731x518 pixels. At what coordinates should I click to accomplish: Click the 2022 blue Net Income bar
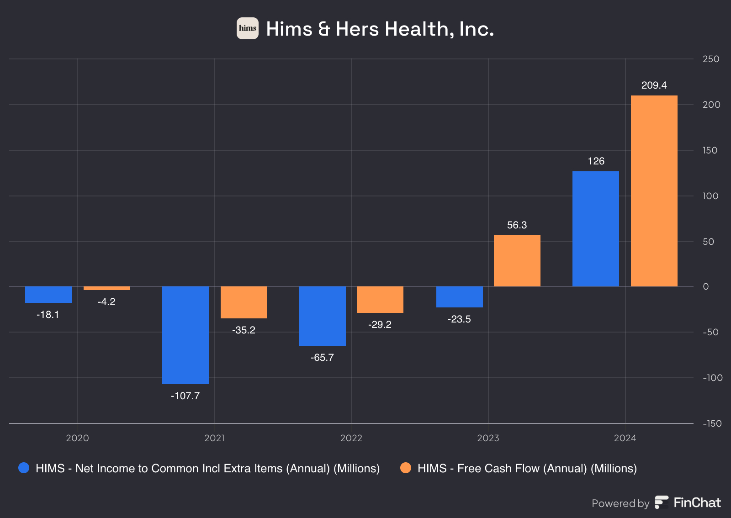(x=323, y=316)
